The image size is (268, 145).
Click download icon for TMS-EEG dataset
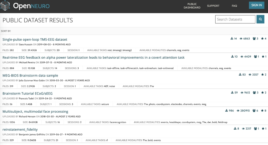pos(232,39)
